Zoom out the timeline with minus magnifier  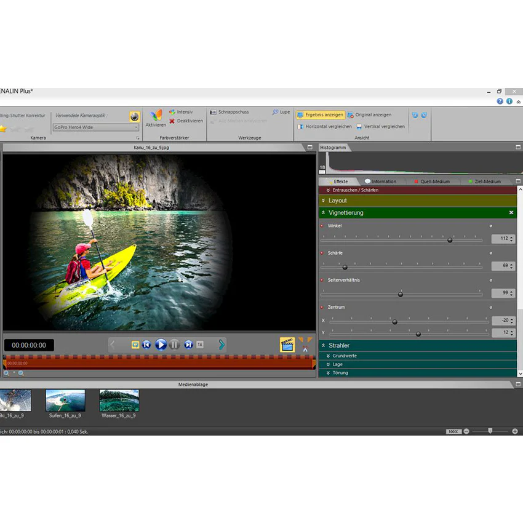pos(21,373)
